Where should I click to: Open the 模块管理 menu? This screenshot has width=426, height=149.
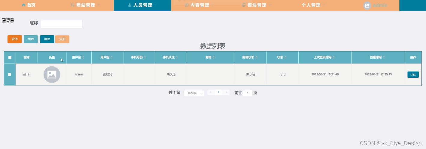(257, 5)
